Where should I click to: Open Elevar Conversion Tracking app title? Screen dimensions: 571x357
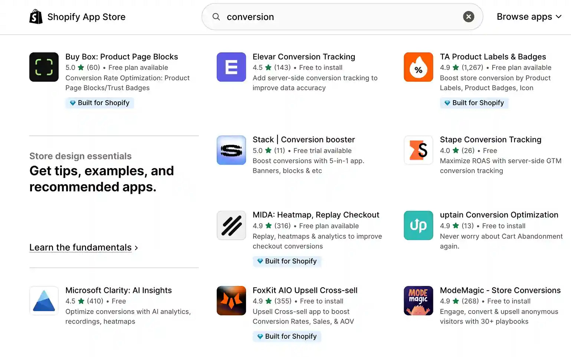coord(303,56)
